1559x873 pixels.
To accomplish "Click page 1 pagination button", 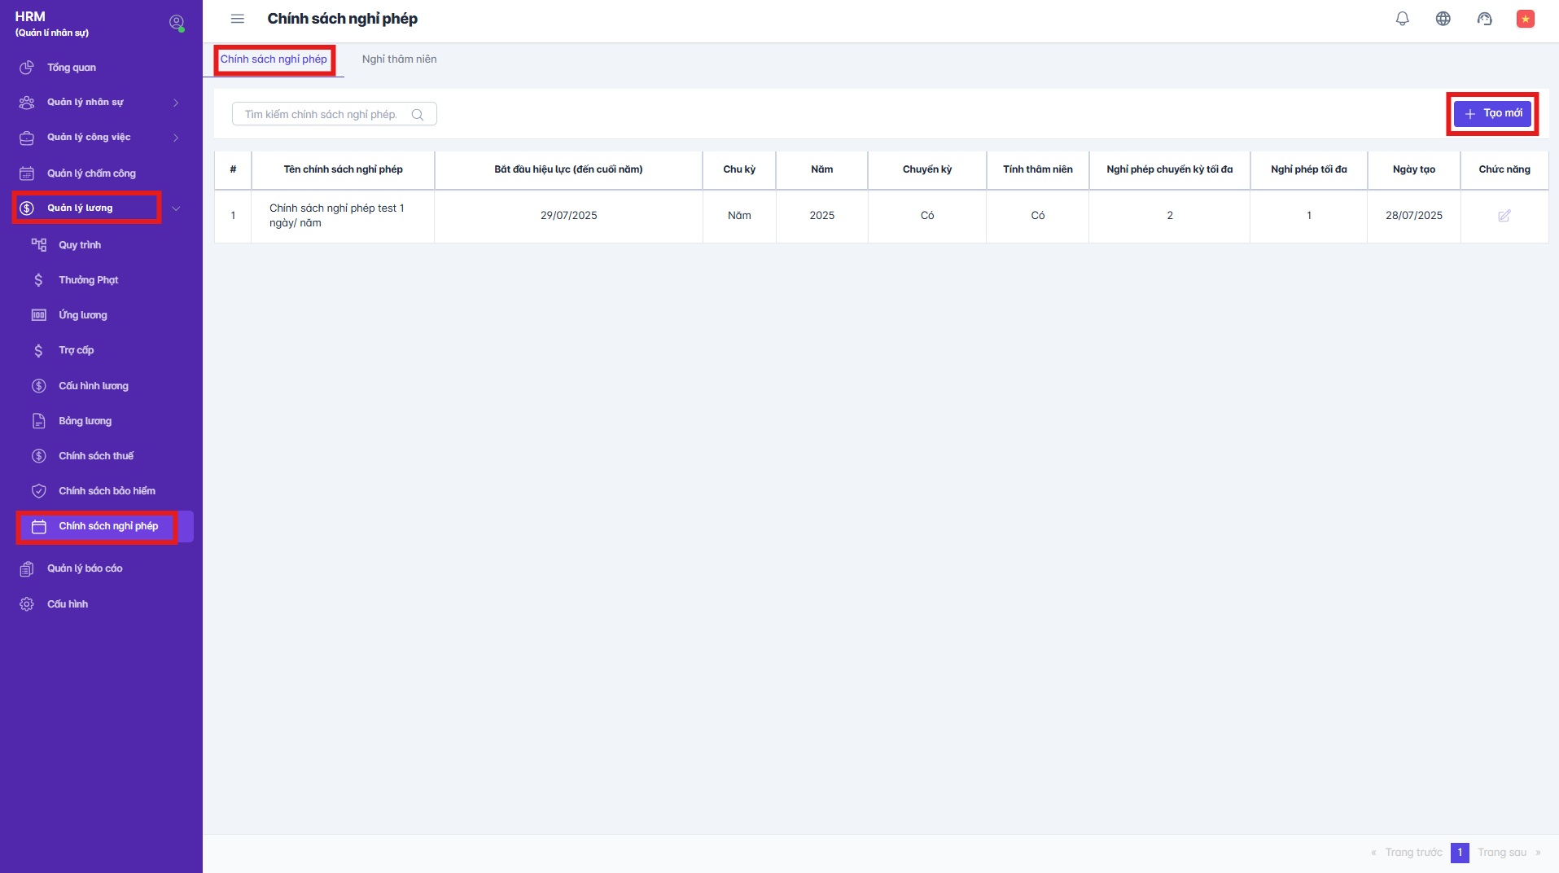I will click(1460, 853).
